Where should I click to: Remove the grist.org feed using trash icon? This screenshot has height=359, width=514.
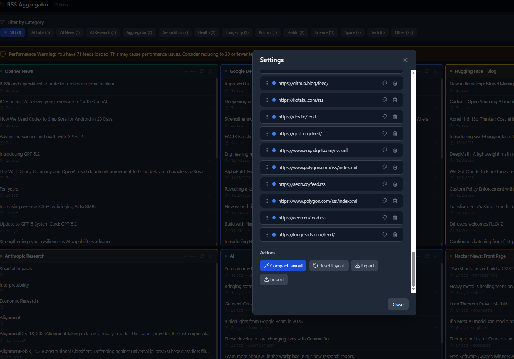[395, 133]
